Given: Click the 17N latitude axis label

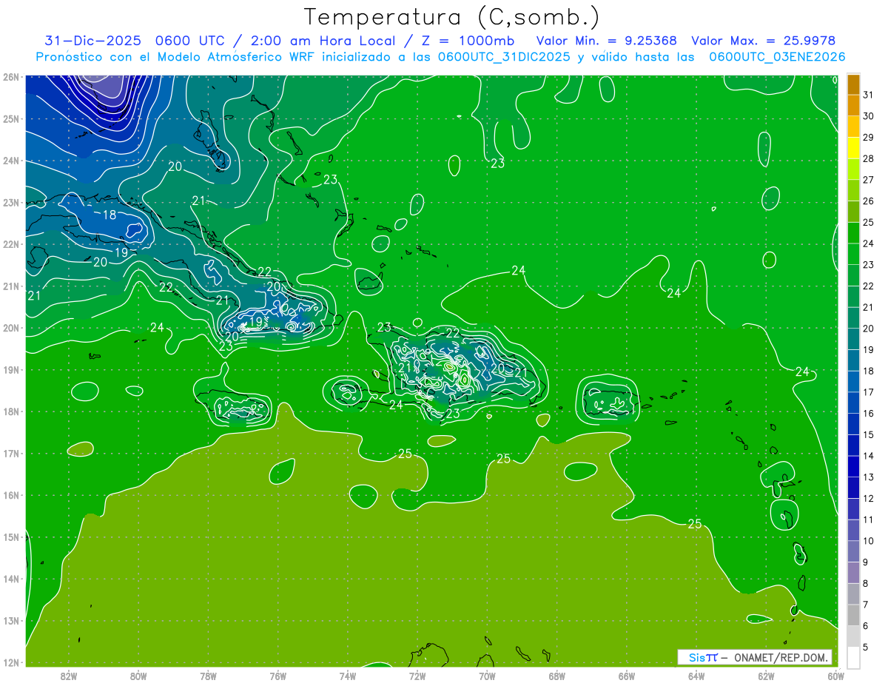Looking at the screenshot, I should (11, 453).
